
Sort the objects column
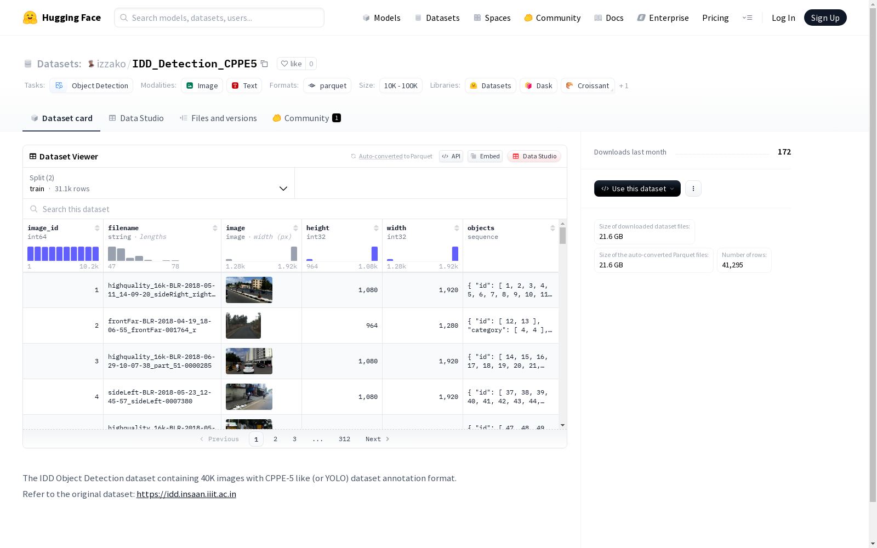[x=553, y=228]
